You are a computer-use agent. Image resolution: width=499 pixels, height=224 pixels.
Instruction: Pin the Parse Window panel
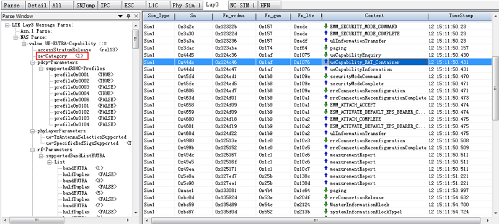click(x=128, y=16)
